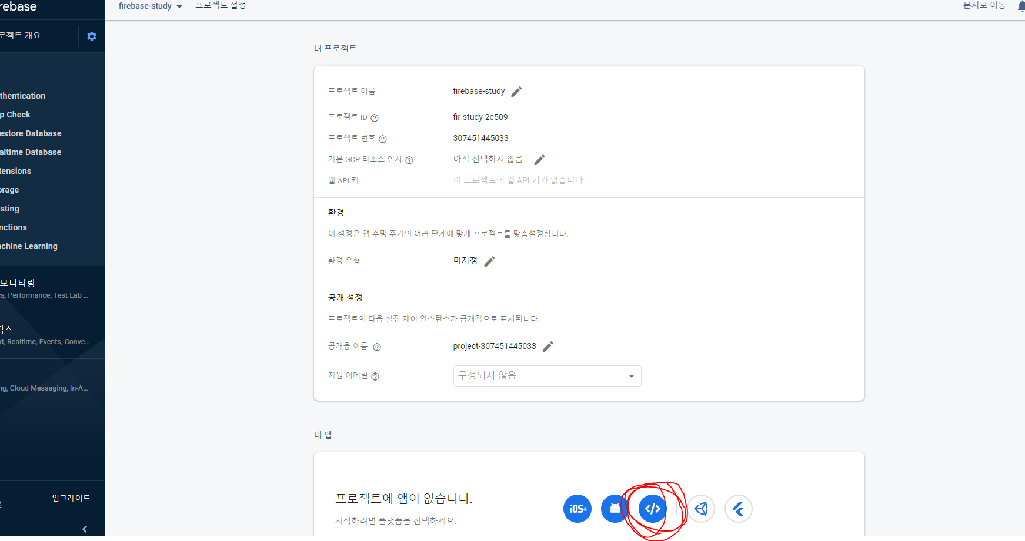Select the project number 307451445033

click(480, 138)
